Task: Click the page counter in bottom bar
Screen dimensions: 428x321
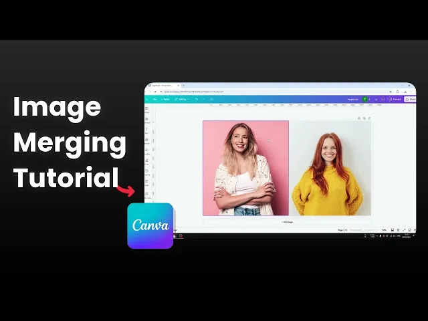Action: pos(342,230)
